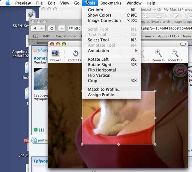Choose Assign Profile menu item
The height and width of the screenshot is (172, 192).
click(x=111, y=95)
